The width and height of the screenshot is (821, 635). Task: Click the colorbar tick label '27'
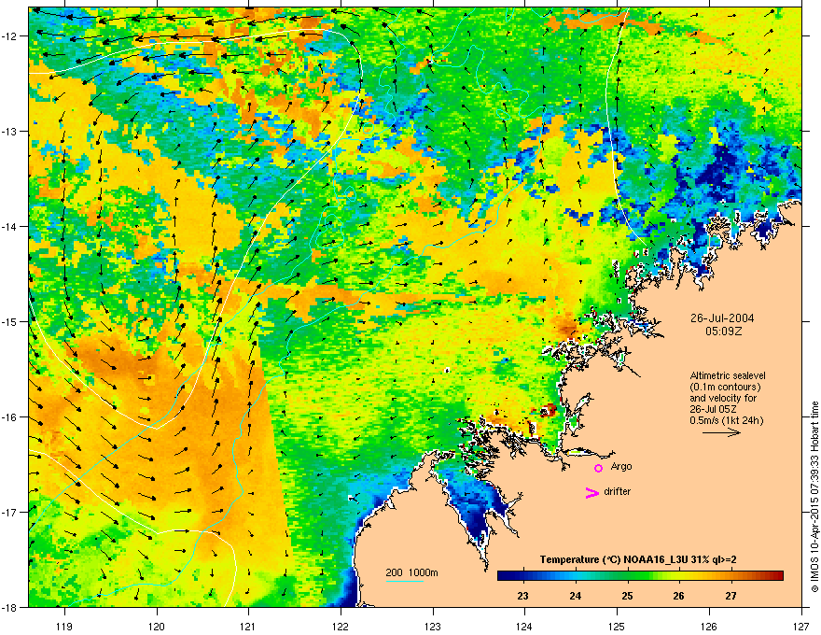pos(731,596)
